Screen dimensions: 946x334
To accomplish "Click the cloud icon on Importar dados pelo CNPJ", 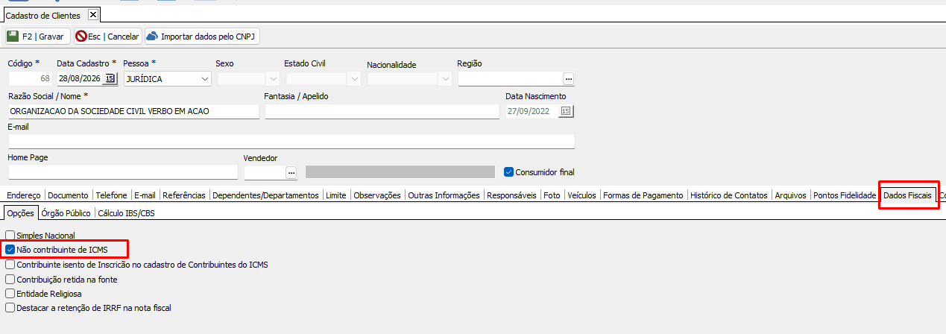I will (x=152, y=36).
